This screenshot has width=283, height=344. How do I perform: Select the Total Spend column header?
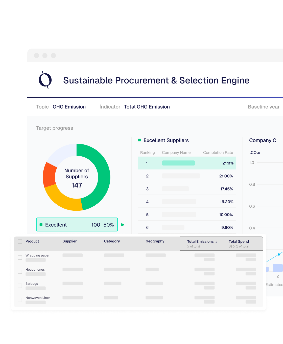239,242
